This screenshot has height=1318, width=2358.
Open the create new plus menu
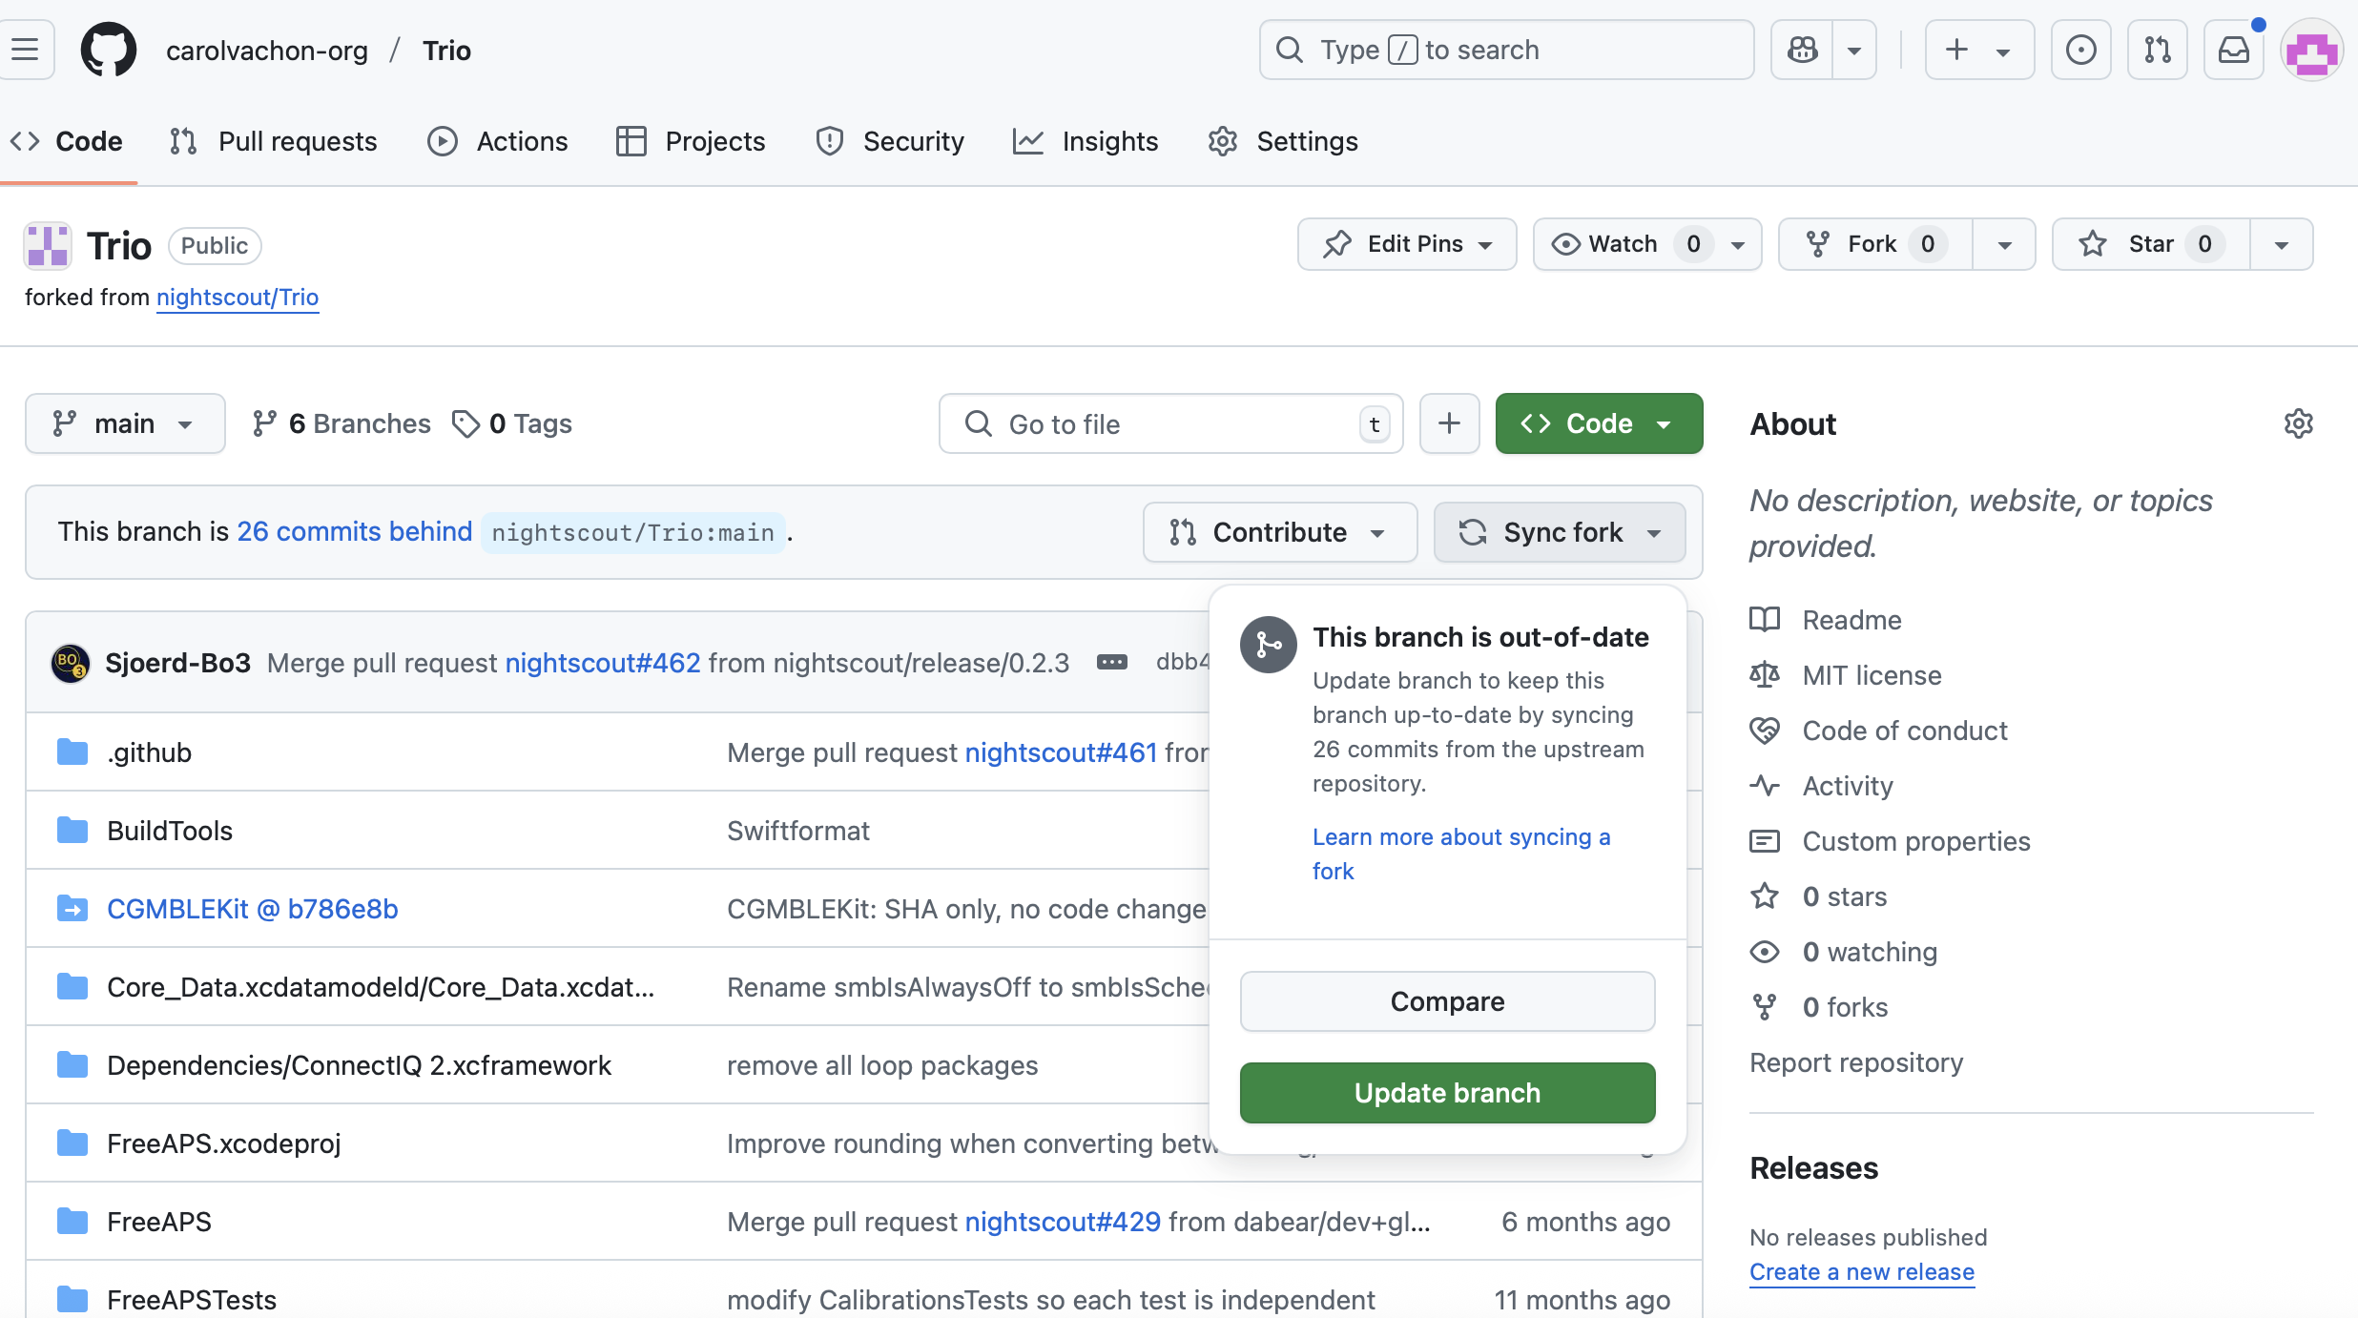[1979, 50]
